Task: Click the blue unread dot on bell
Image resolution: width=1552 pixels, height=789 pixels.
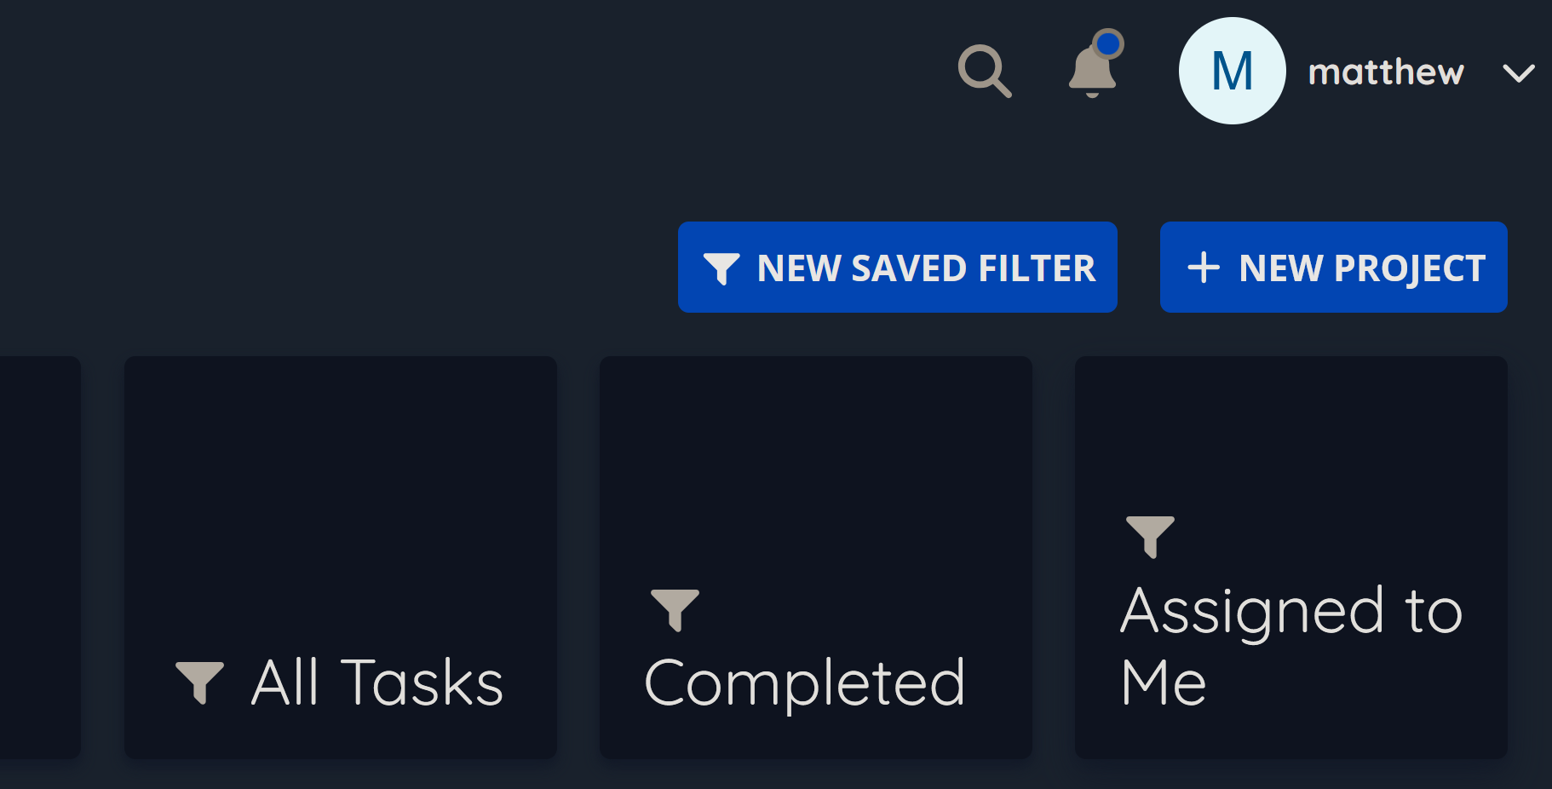Action: pyautogui.click(x=1108, y=43)
